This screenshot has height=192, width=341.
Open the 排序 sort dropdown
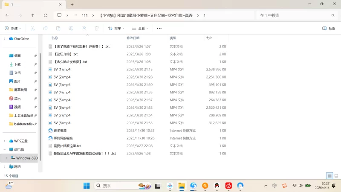tap(116, 28)
